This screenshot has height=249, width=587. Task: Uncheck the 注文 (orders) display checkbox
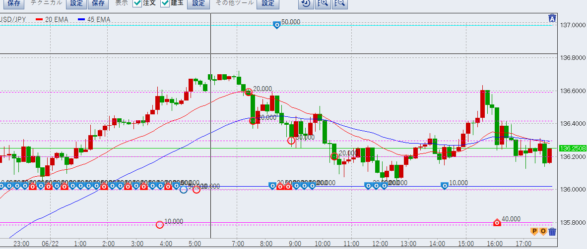tap(137, 3)
